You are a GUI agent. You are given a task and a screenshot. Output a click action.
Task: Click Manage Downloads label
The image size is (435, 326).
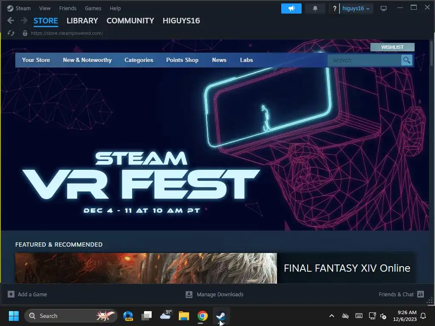pos(220,294)
